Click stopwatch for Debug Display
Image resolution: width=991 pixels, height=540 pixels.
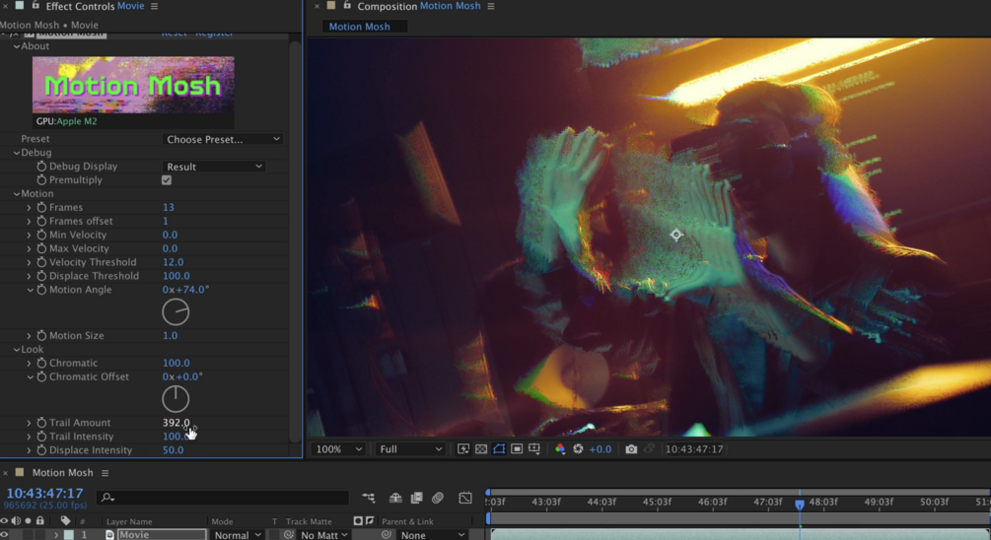(41, 167)
